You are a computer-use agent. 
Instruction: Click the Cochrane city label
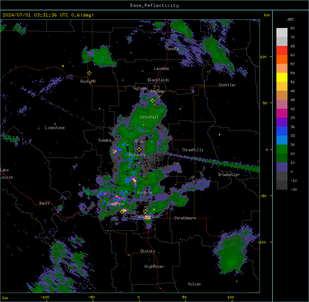tap(115, 204)
